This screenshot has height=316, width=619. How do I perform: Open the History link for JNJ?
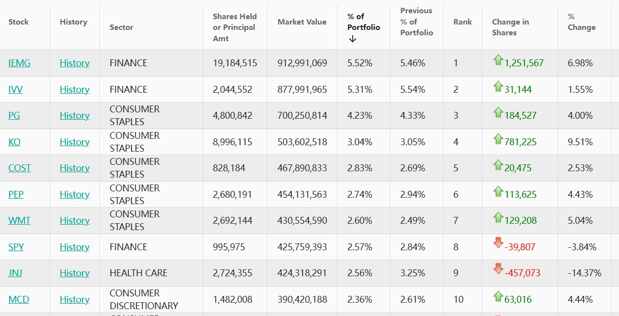tap(75, 273)
